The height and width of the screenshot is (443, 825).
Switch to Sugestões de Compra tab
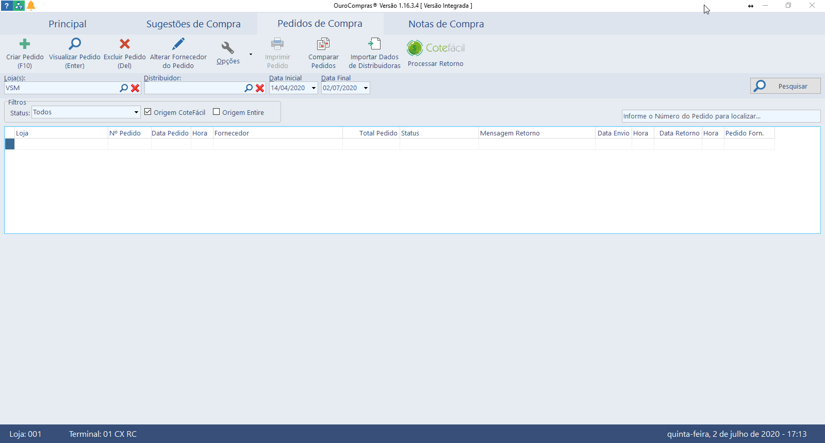193,24
